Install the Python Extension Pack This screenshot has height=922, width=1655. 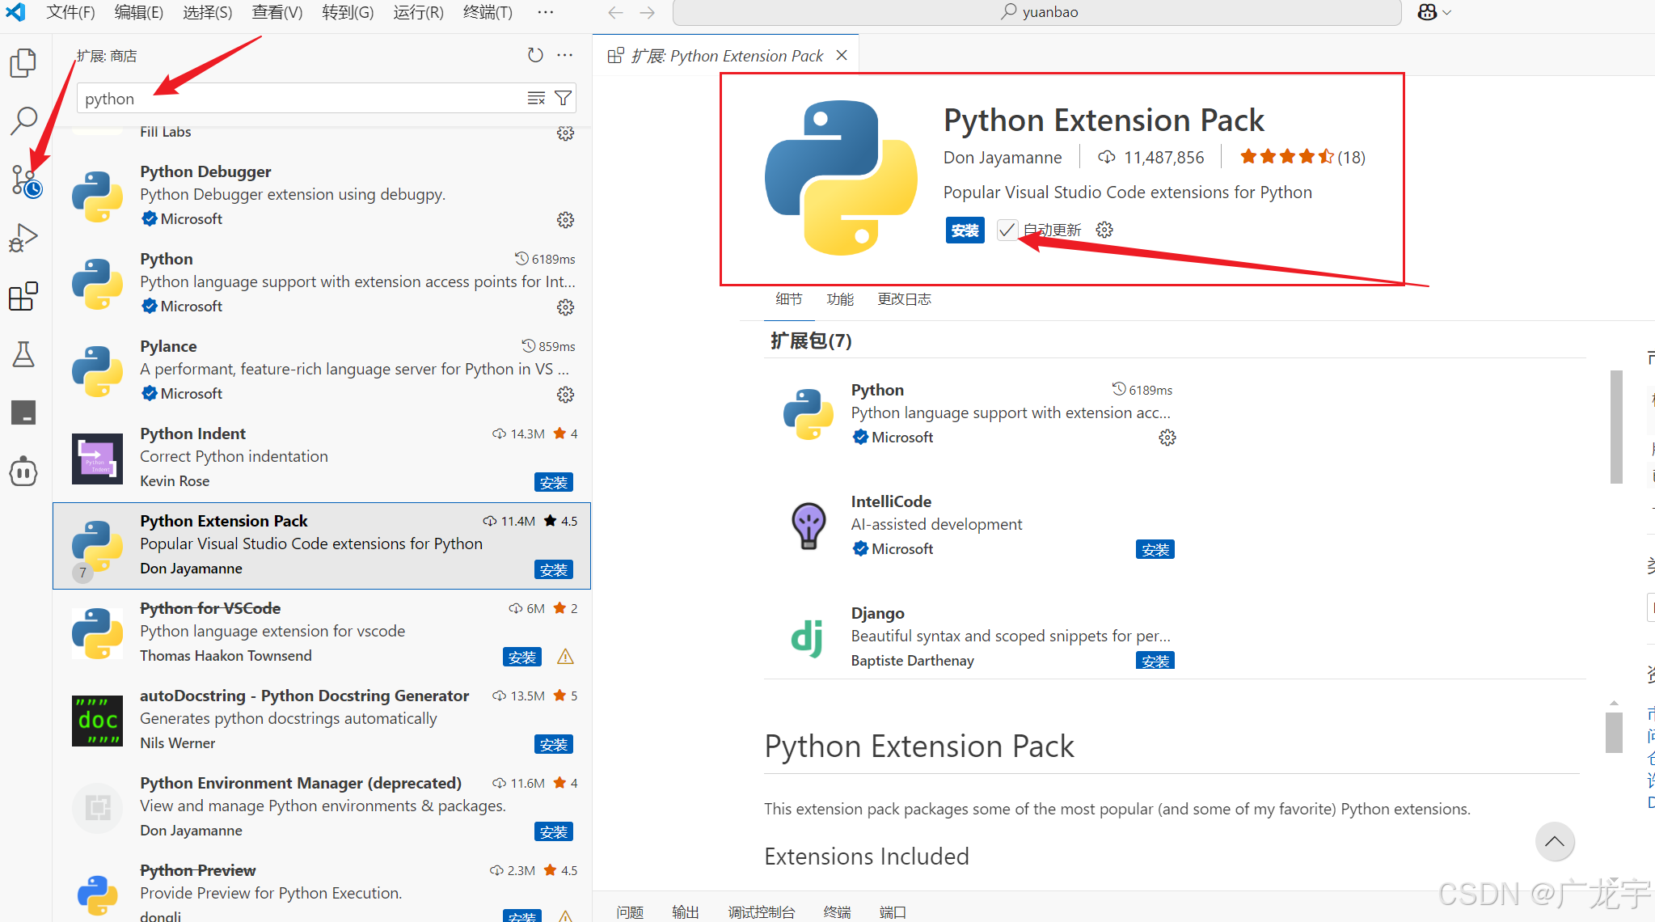point(965,230)
